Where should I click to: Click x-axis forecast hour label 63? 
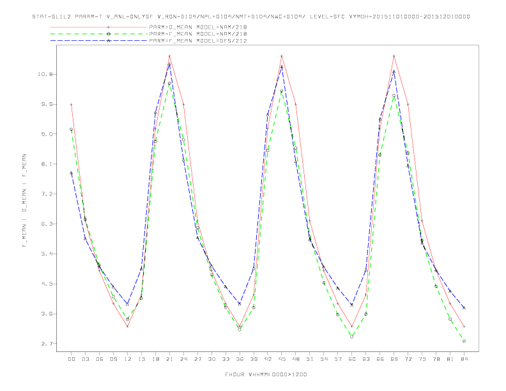coord(366,359)
